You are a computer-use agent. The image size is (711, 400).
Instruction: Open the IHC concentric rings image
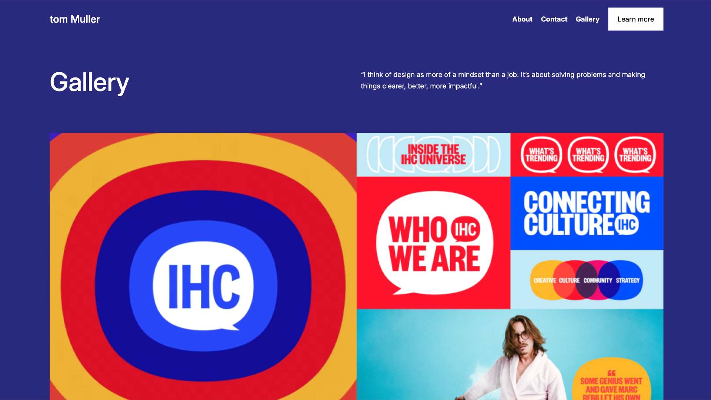[x=203, y=266]
